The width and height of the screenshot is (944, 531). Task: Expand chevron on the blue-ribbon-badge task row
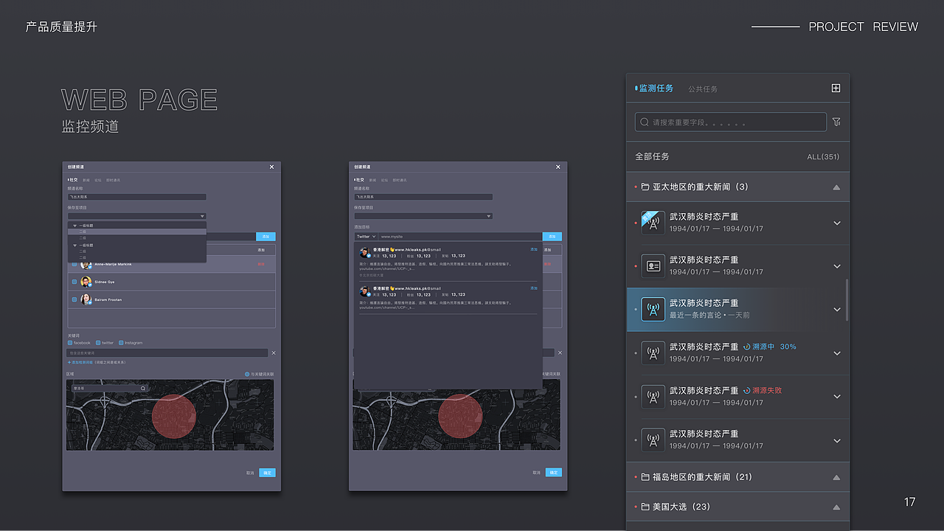coord(837,223)
